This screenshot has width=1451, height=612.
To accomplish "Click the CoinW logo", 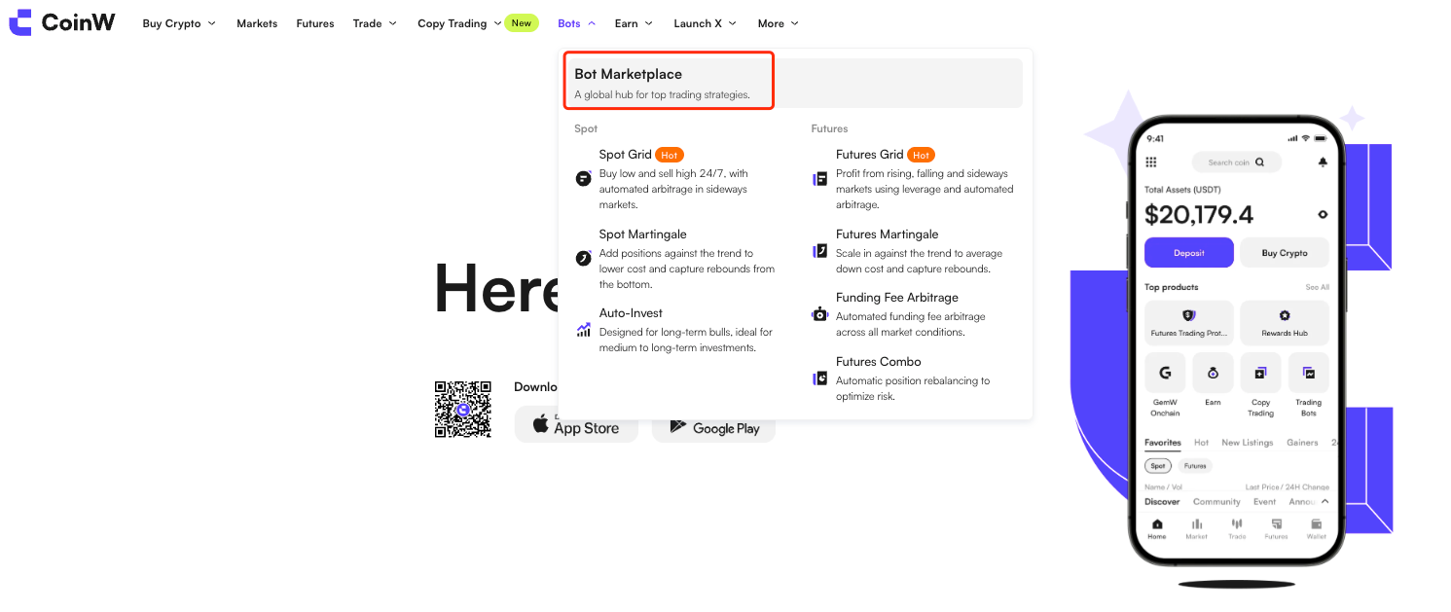I will [x=62, y=22].
